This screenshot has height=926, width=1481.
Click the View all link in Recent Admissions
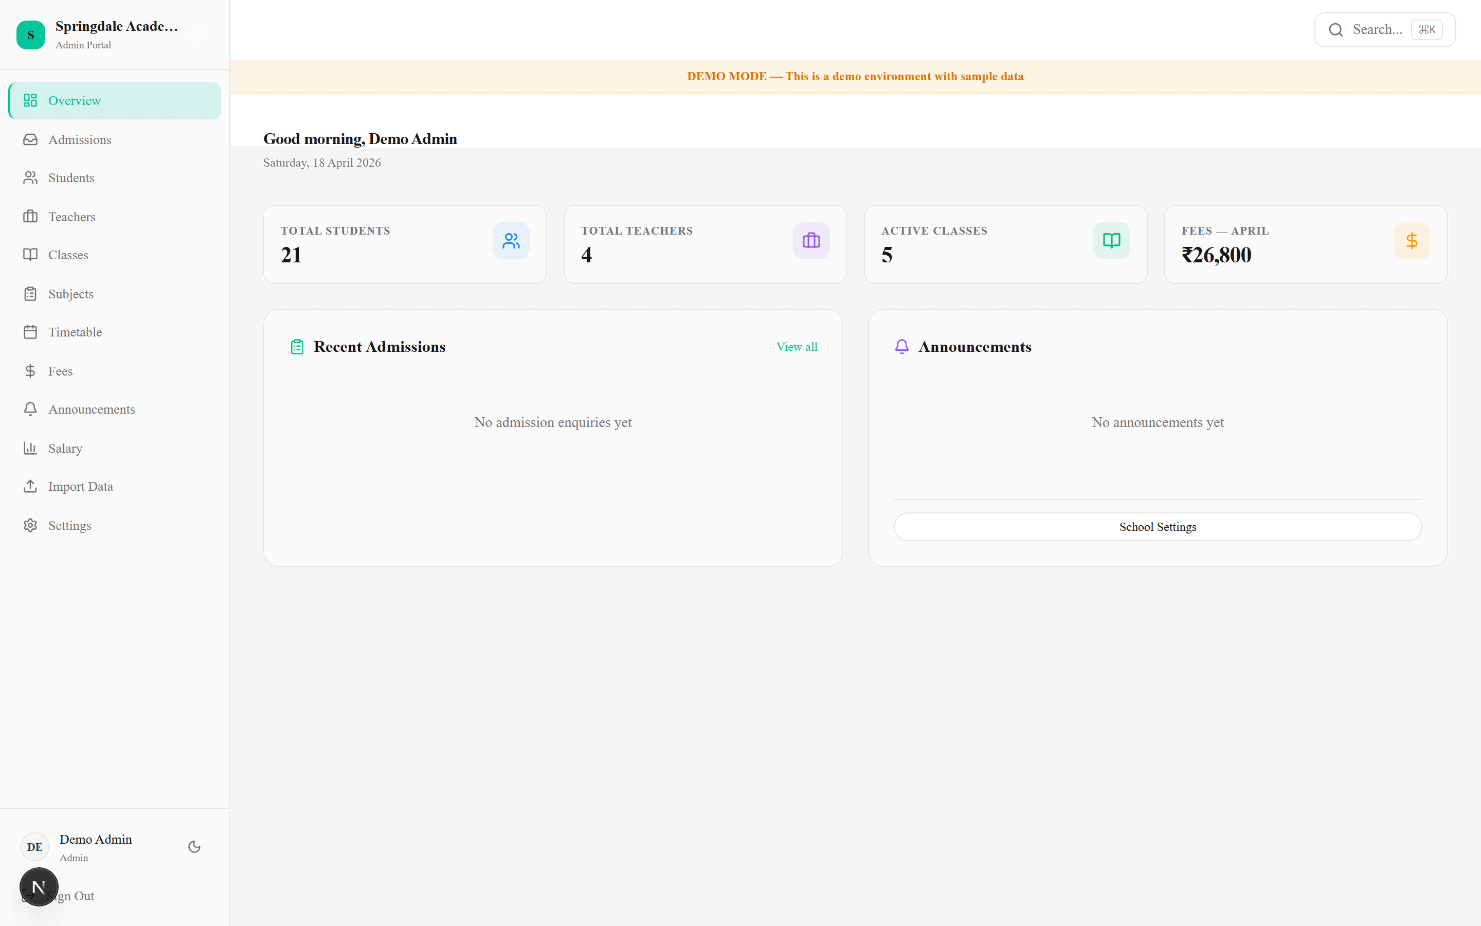click(x=796, y=347)
